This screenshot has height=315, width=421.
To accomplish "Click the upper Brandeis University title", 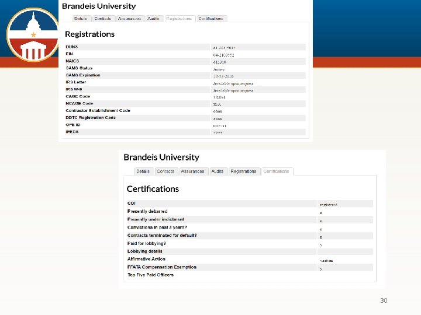I will [x=99, y=6].
